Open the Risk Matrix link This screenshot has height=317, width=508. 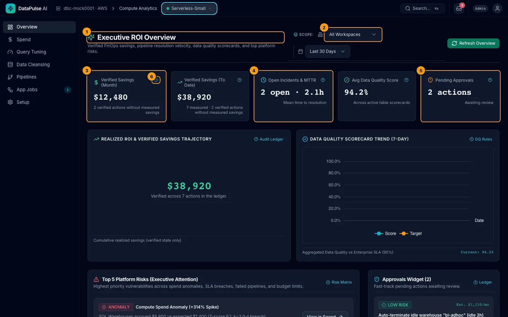click(339, 282)
